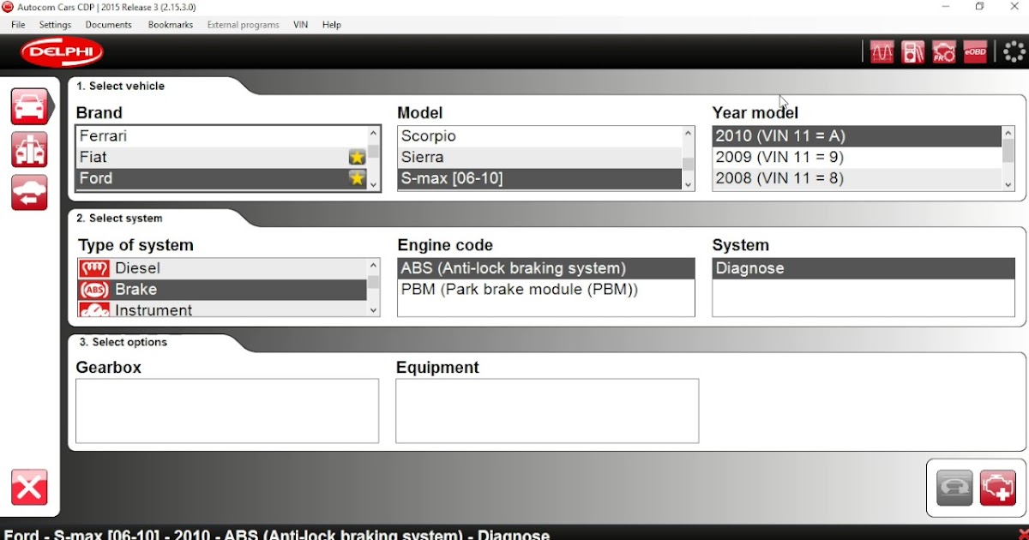The width and height of the screenshot is (1029, 540).
Task: Click up arrow of Type of system scrollbar
Action: pyautogui.click(x=374, y=265)
